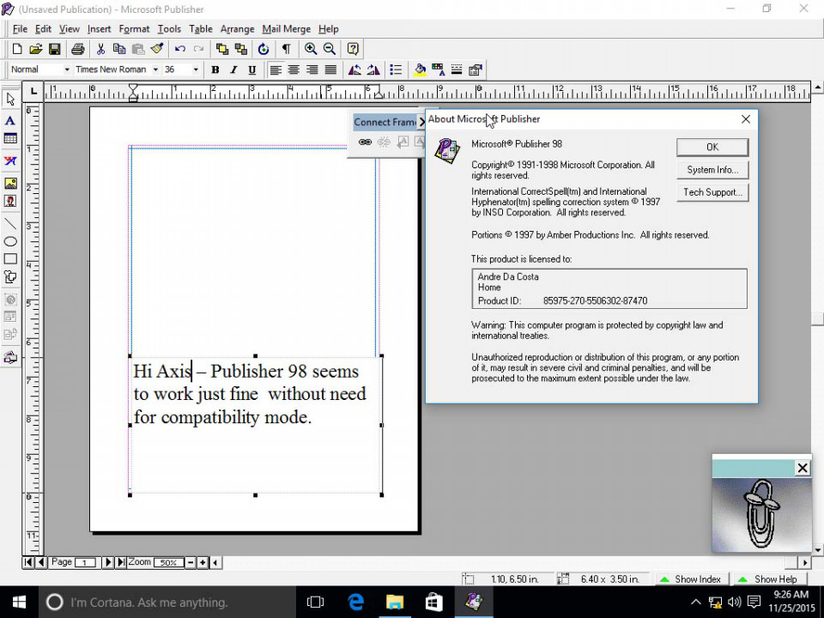This screenshot has height=618, width=824.
Task: Open the Text Frame Properties icon
Action: point(476,70)
